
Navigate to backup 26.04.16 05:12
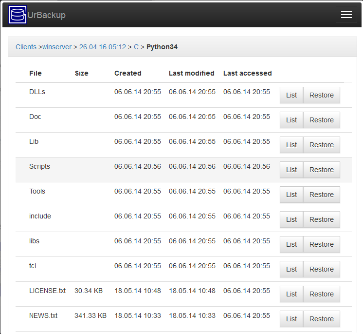click(x=103, y=47)
